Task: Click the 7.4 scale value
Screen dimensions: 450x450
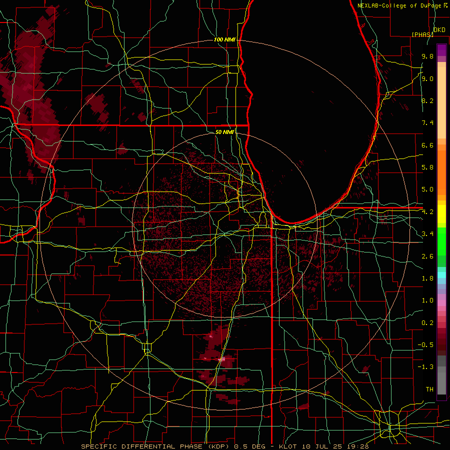Action: click(427, 123)
